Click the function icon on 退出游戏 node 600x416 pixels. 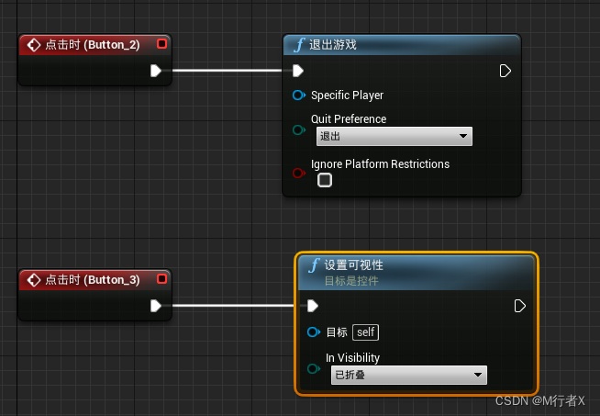pos(299,45)
